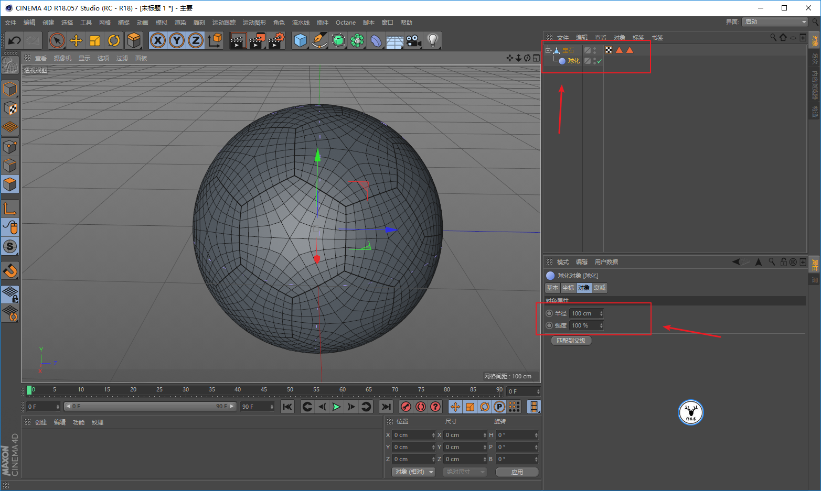821x491 pixels.
Task: Play the animation forward
Action: [x=336, y=407]
